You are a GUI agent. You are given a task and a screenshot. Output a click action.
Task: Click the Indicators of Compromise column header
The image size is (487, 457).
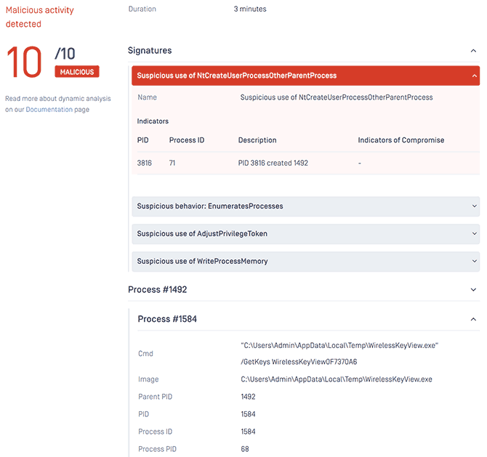(401, 140)
